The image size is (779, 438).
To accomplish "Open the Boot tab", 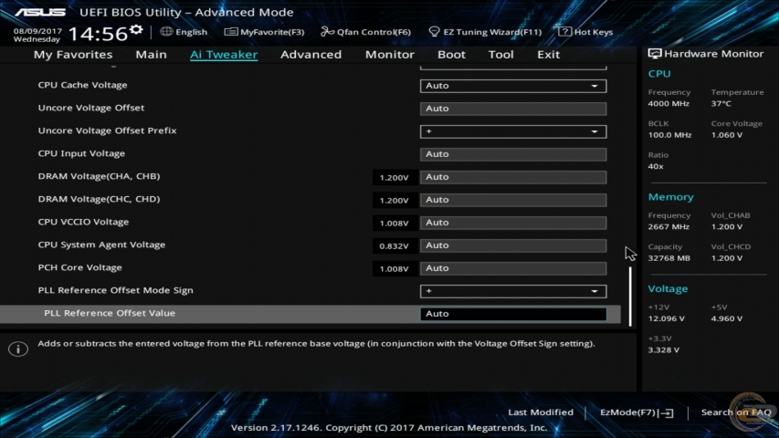I will pos(451,54).
